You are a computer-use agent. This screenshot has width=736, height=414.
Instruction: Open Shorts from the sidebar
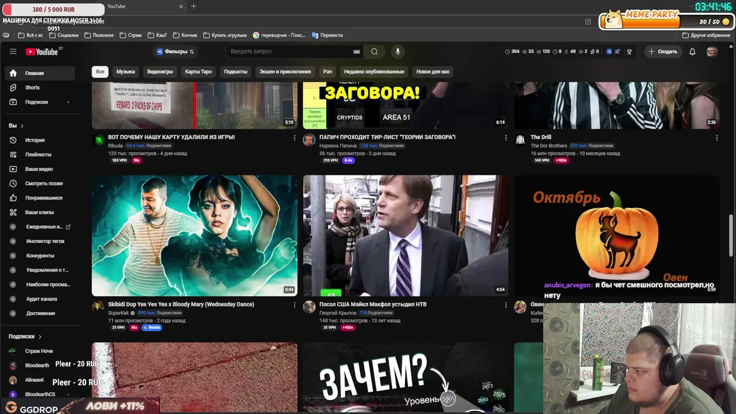tap(40, 87)
